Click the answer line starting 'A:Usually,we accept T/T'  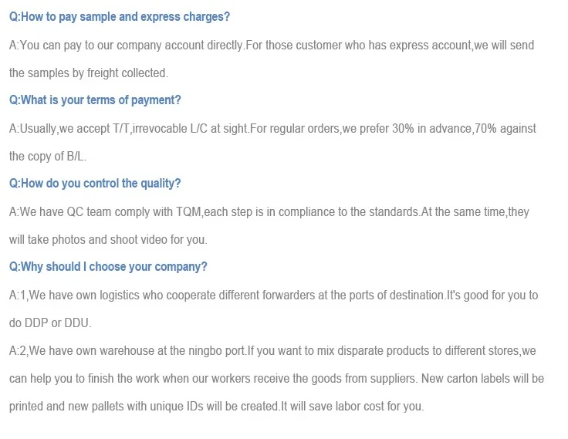pos(272,129)
